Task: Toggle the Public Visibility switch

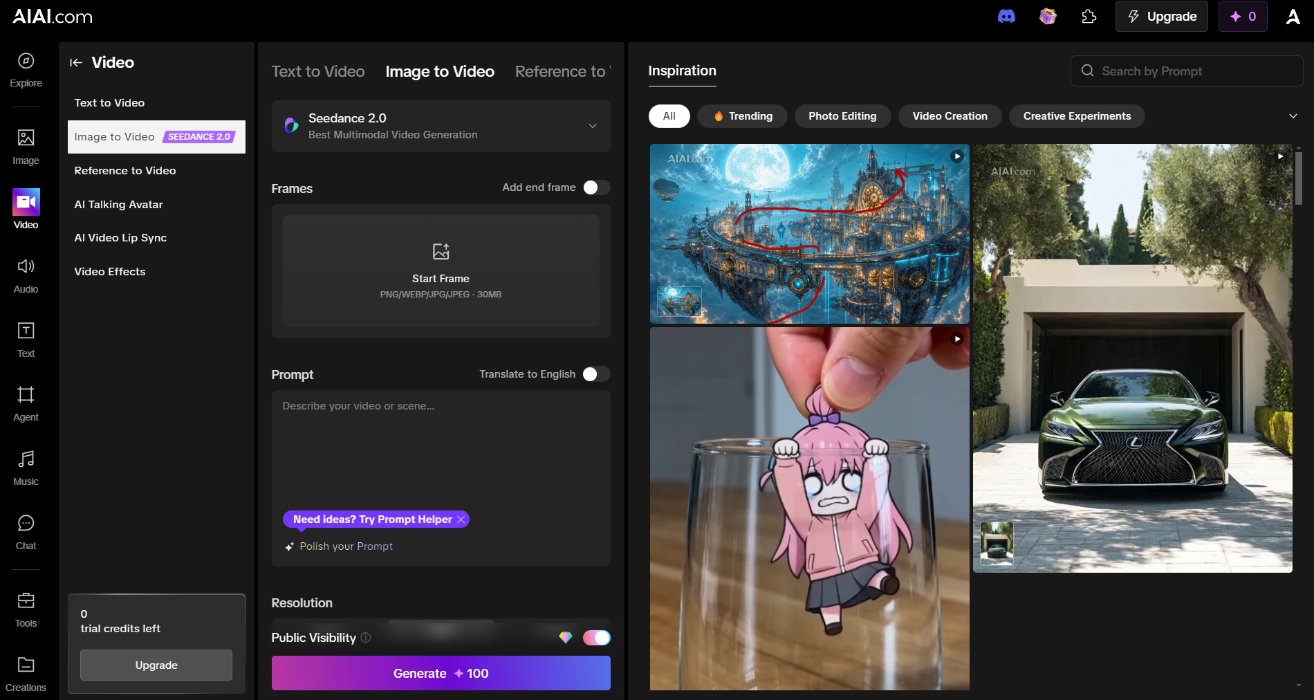Action: [596, 638]
